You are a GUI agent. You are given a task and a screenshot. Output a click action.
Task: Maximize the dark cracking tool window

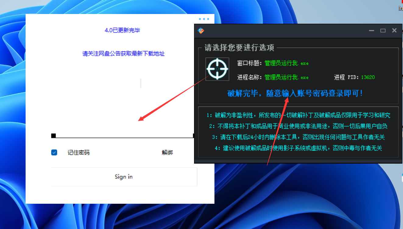383,30
